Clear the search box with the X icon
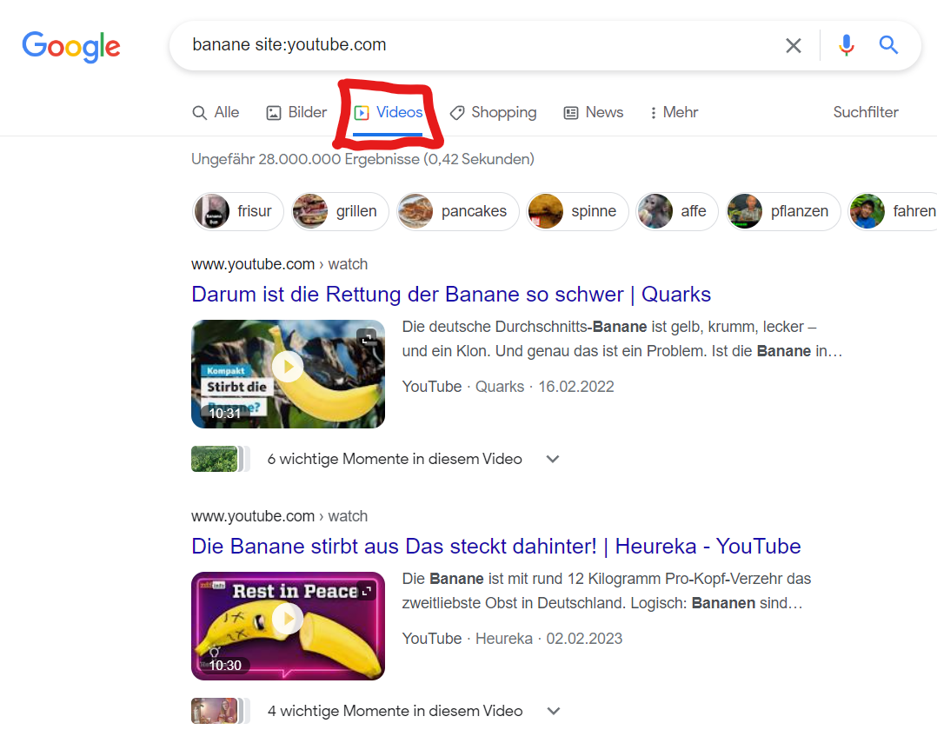937x743 pixels. coord(793,45)
